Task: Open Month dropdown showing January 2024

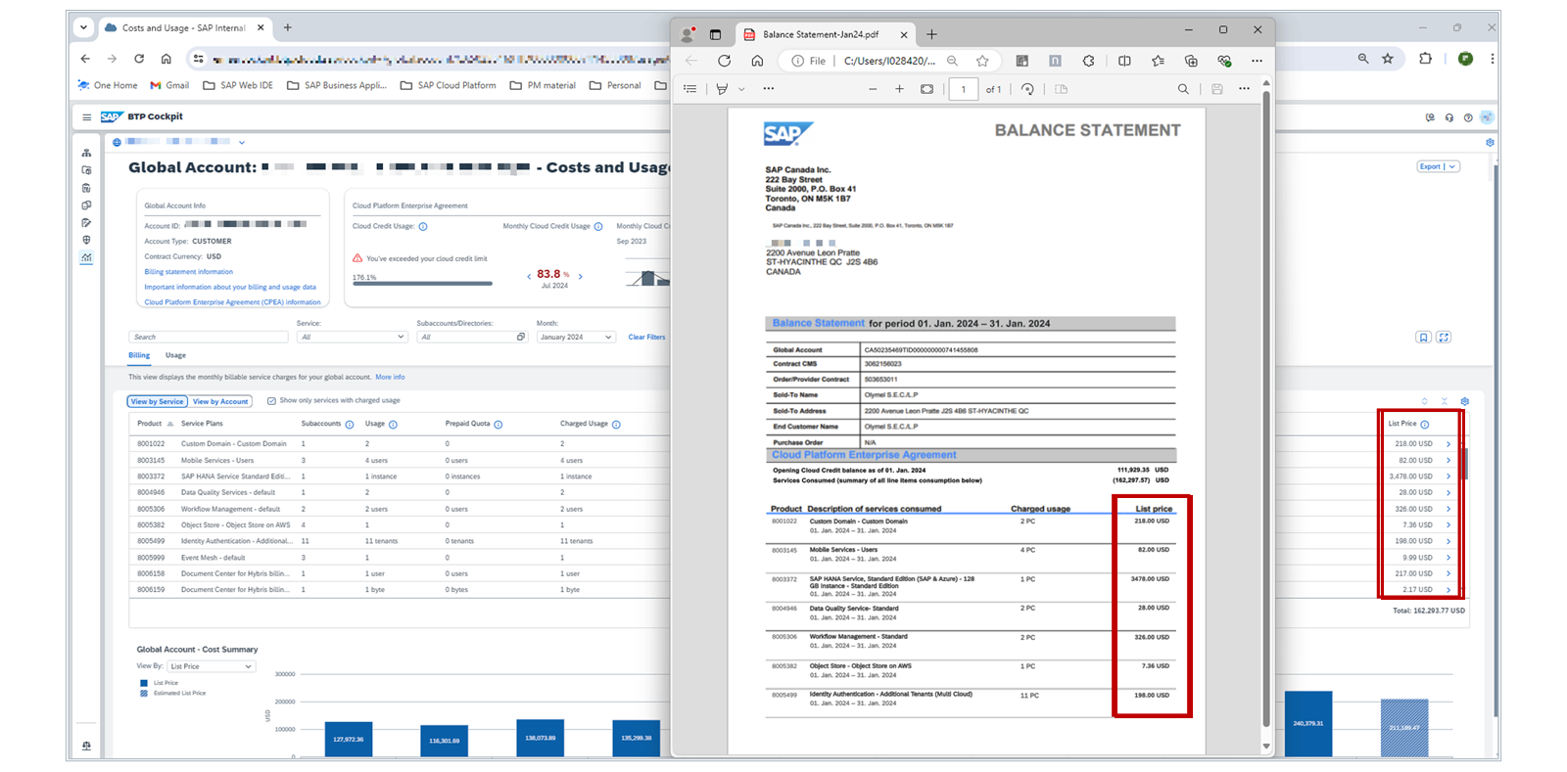Action: pyautogui.click(x=576, y=337)
